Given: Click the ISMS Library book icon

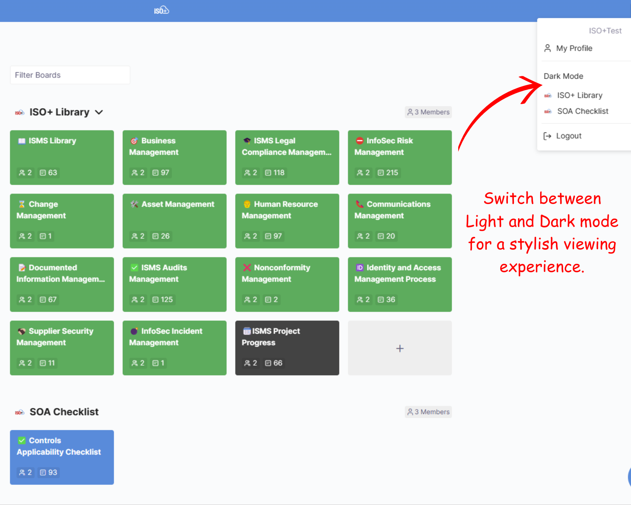Looking at the screenshot, I should click(x=22, y=141).
